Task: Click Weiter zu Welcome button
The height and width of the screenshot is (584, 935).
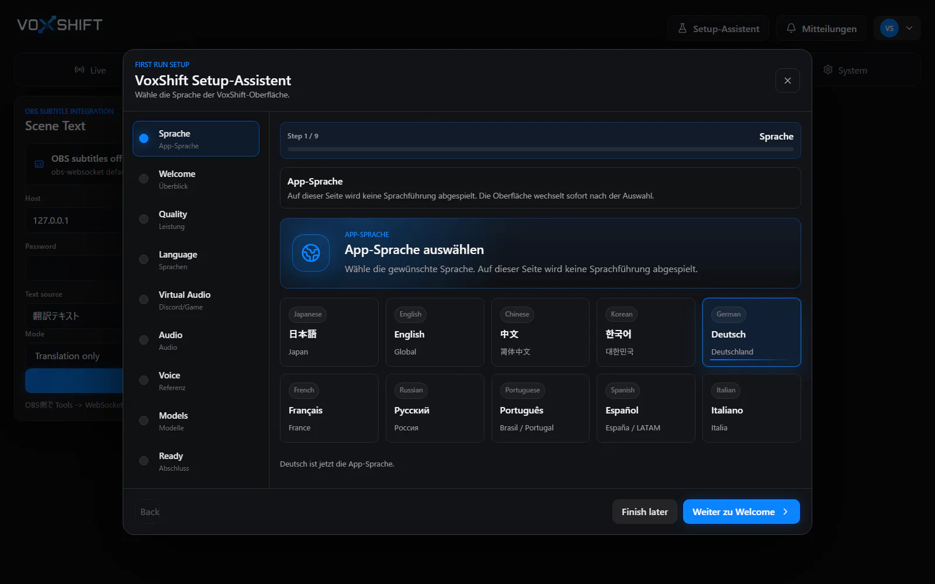Action: pos(741,512)
